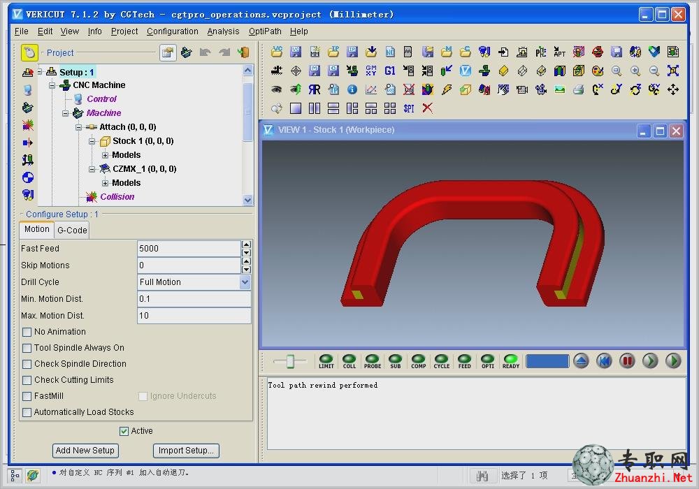The image size is (699, 489).
Task: Collapse the Machine tree node
Action: (x=66, y=113)
